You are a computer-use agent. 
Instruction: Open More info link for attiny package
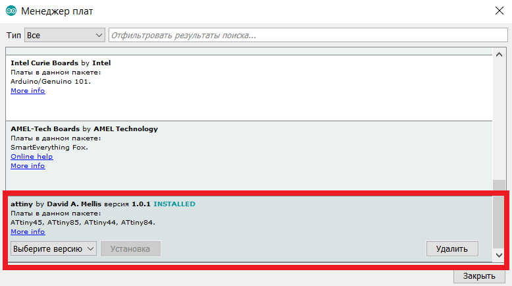28,232
